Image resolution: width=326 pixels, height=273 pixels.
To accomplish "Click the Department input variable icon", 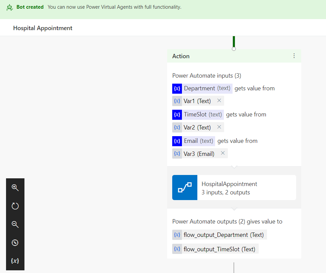I will pyautogui.click(x=177, y=89).
